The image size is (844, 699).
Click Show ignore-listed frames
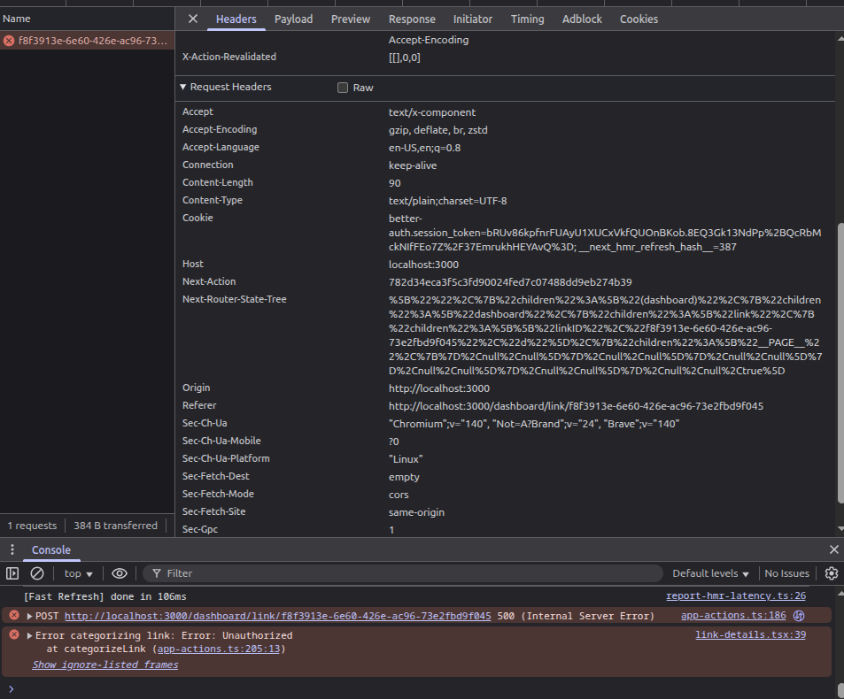105,664
